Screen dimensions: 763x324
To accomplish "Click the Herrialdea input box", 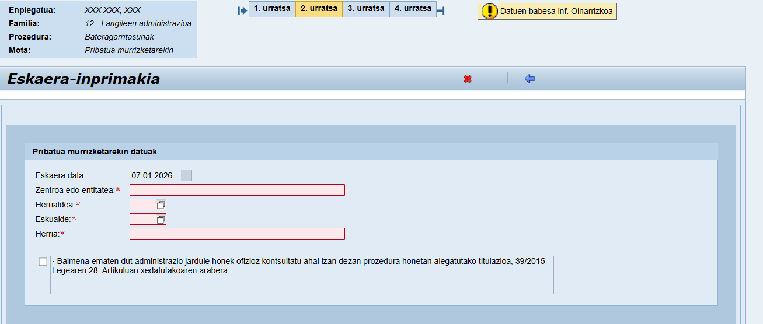I will [x=142, y=205].
